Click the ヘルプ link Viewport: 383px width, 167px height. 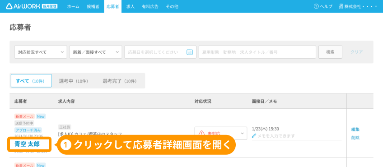tap(323, 6)
